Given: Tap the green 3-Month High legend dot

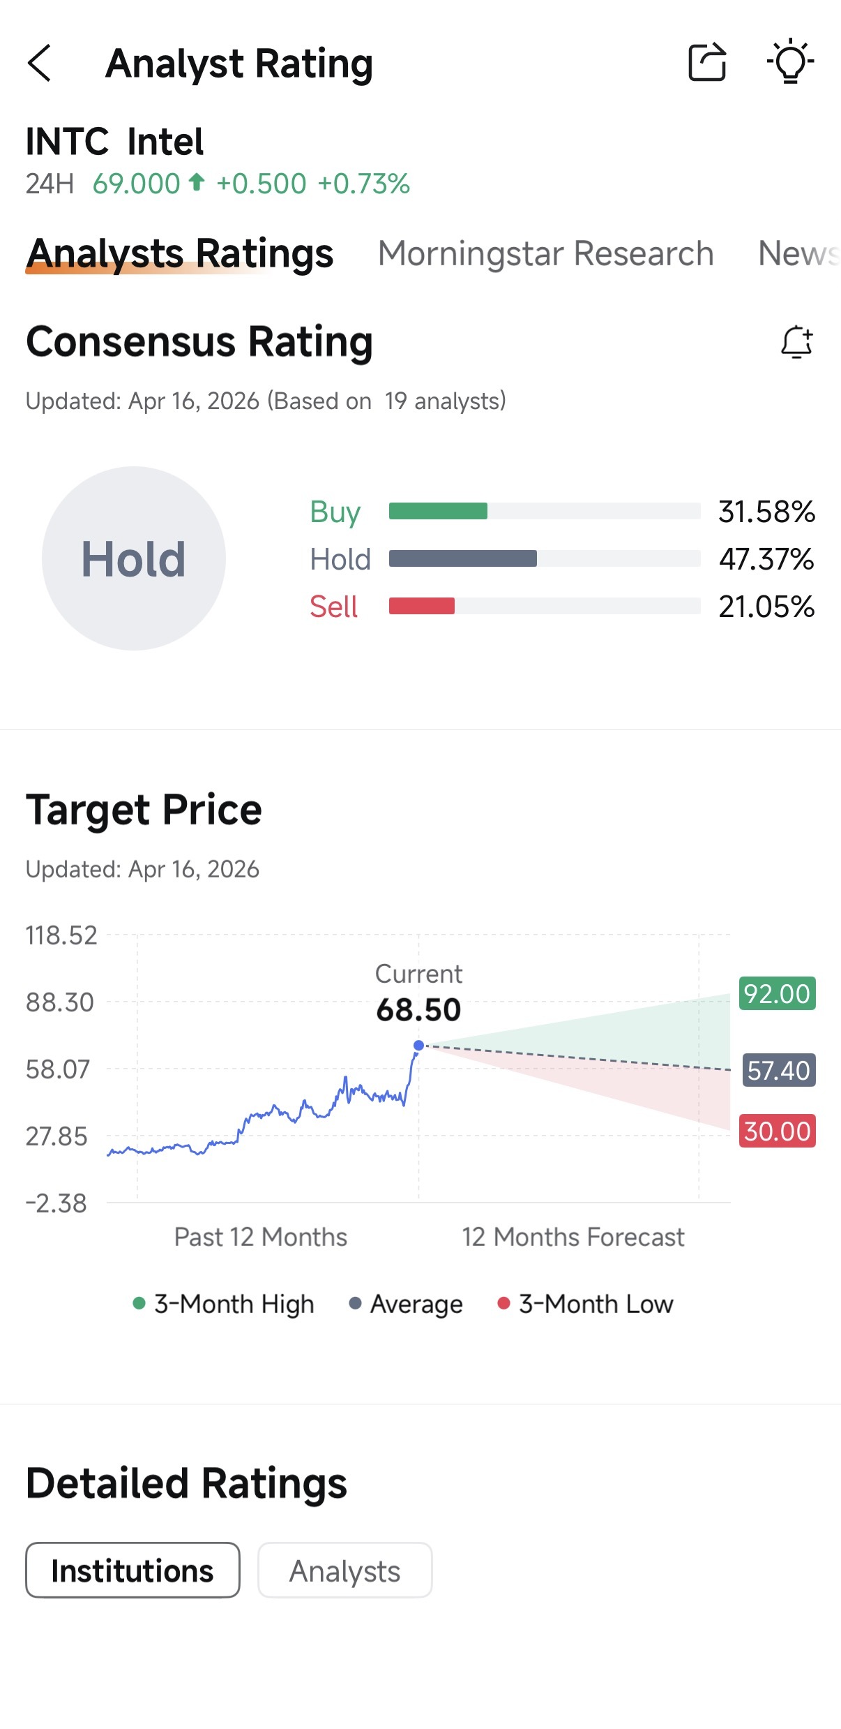Looking at the screenshot, I should point(139,1303).
